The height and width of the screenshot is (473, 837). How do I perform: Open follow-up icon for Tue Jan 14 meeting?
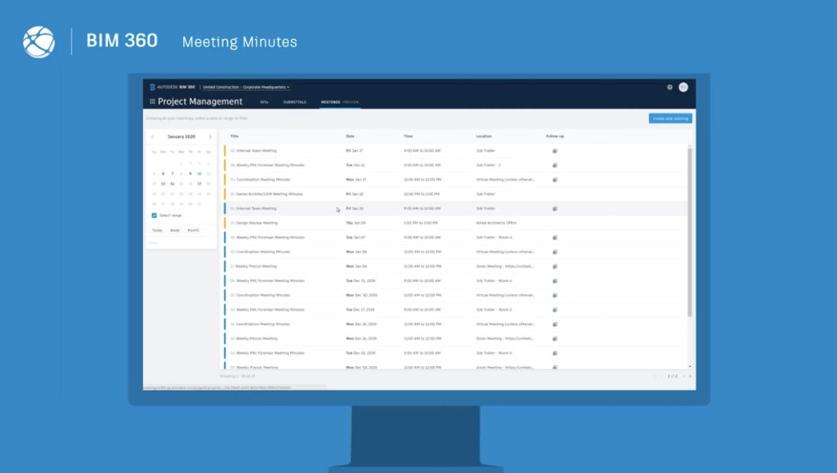point(555,165)
